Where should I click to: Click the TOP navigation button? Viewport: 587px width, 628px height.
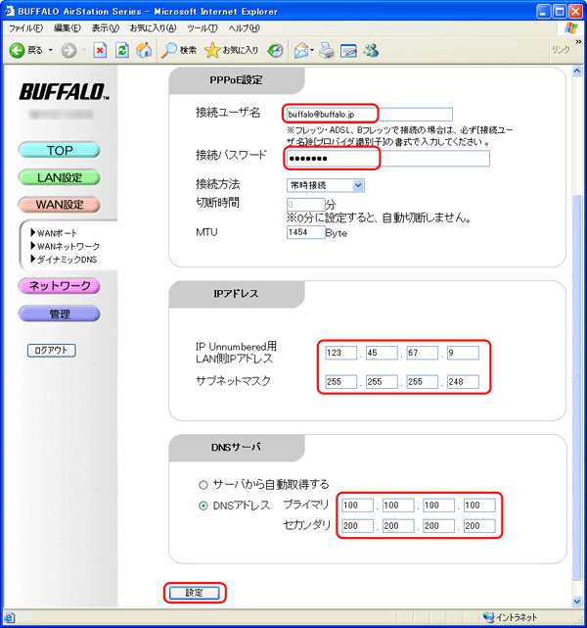click(x=59, y=150)
